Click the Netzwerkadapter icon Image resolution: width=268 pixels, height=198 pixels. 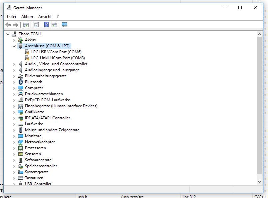click(21, 142)
